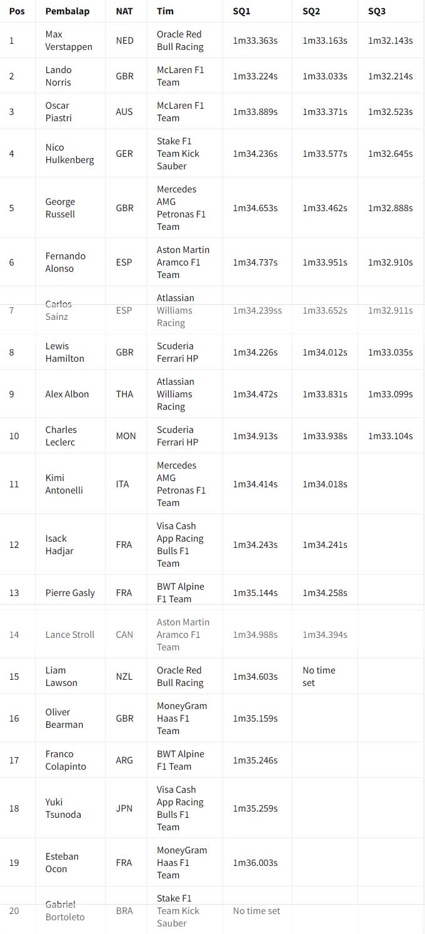This screenshot has height=934, width=425.
Task: Click the "No time set" SQ2 cell for Lawson
Action: click(319, 677)
